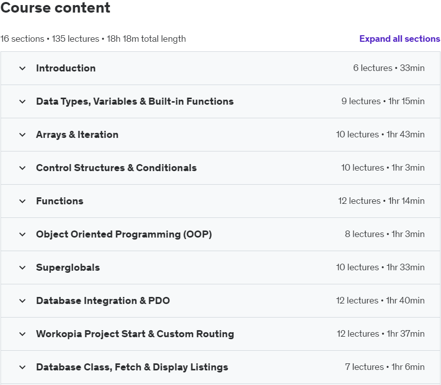
Task: Open Object Oriented Programming (OOP) section title
Action: [124, 235]
